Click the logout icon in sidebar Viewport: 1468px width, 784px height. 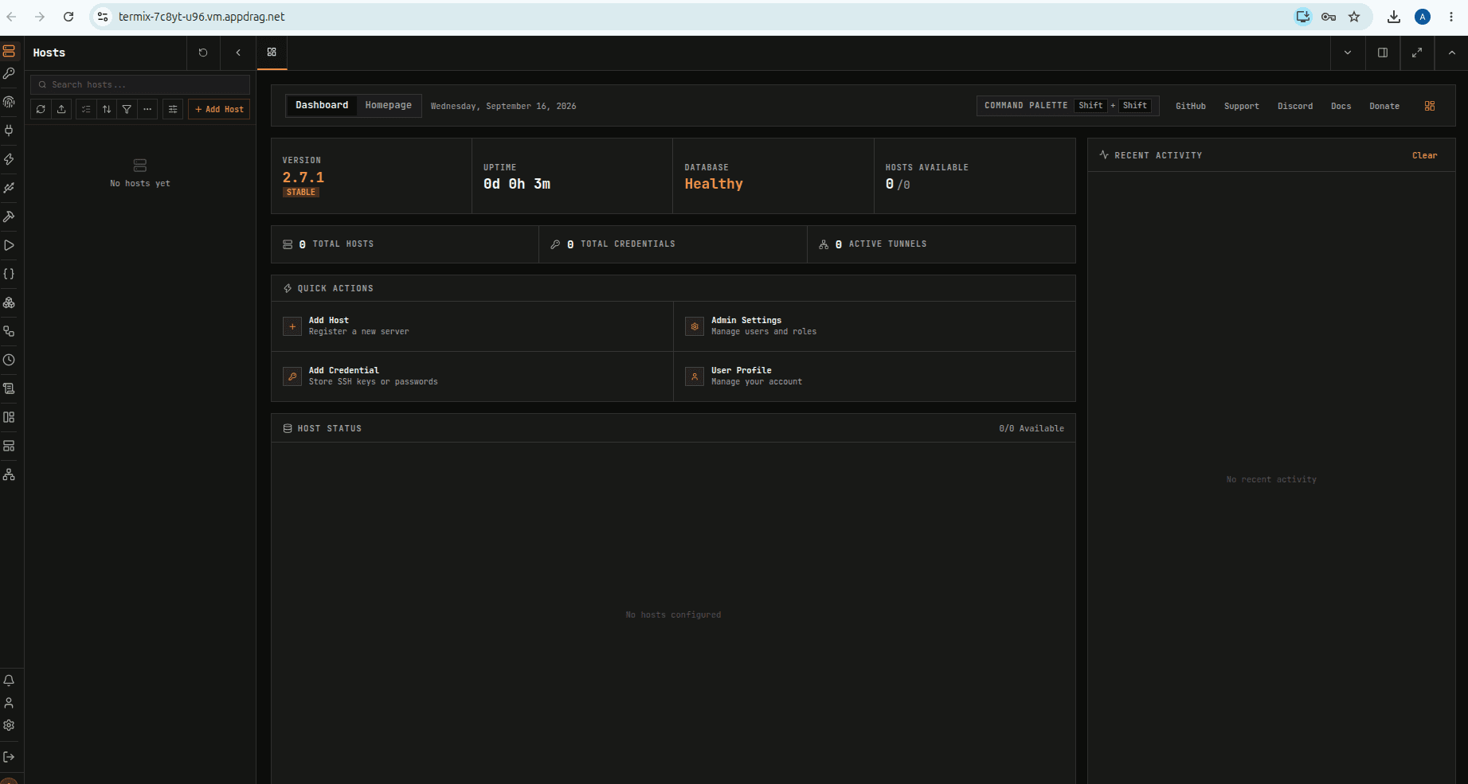tap(9, 757)
